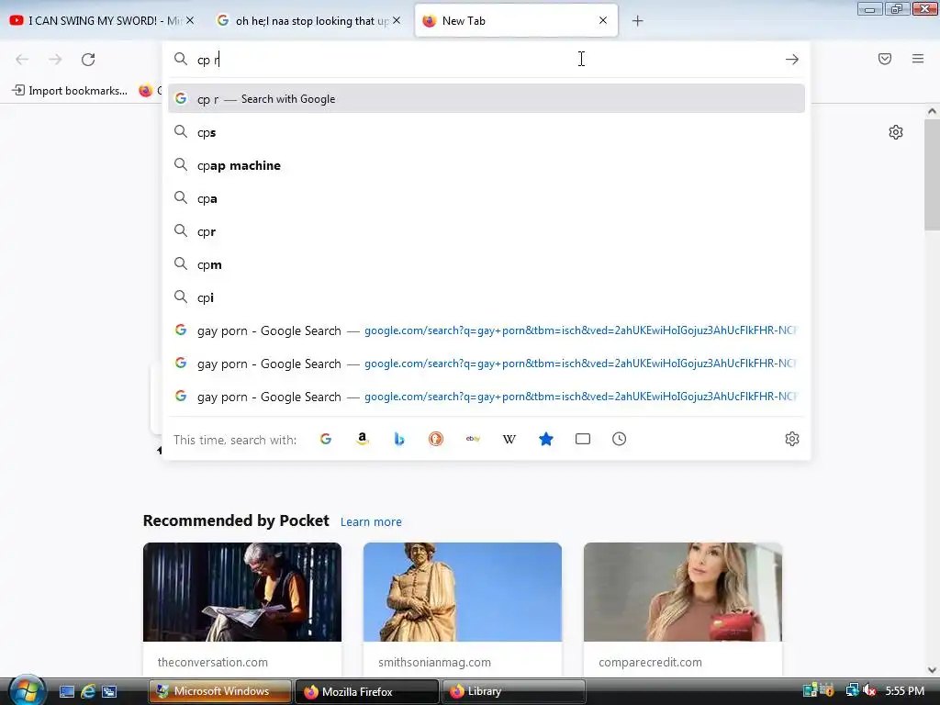The width and height of the screenshot is (940, 705).
Task: Click 'smithsonianmag.com' card text
Action: click(x=434, y=662)
